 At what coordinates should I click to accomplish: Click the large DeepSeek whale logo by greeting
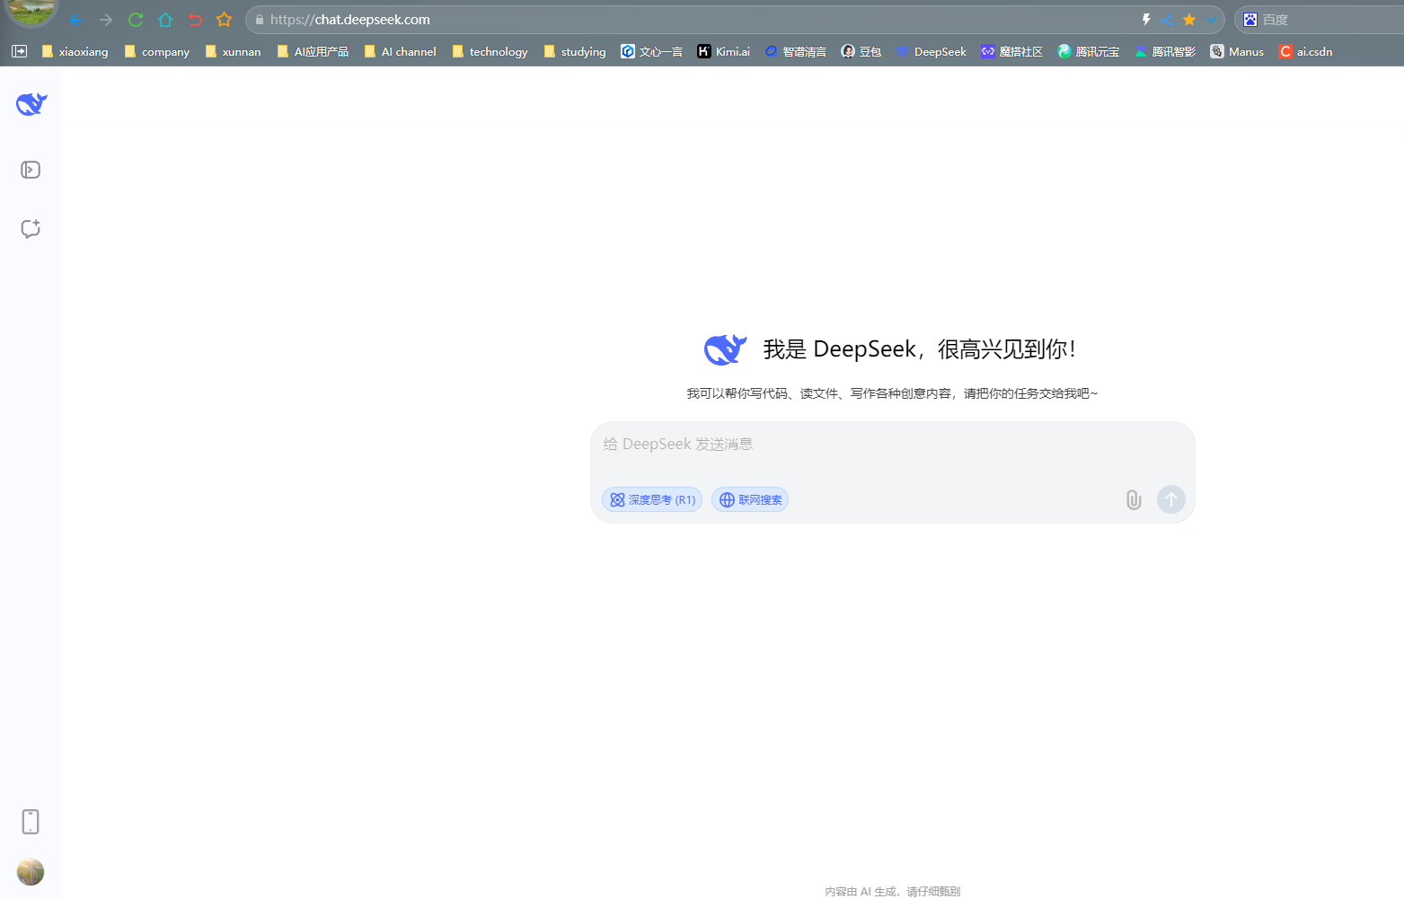tap(726, 348)
